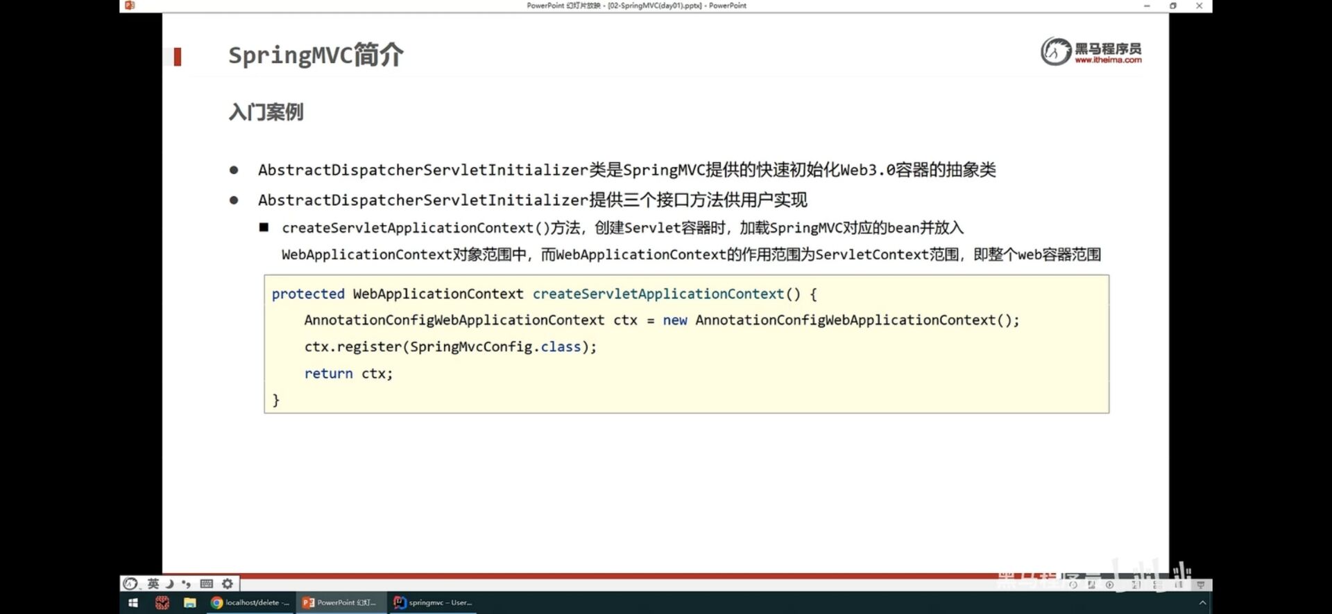
Task: Open the slideshow menu icon in status bar
Action: pos(1091,585)
